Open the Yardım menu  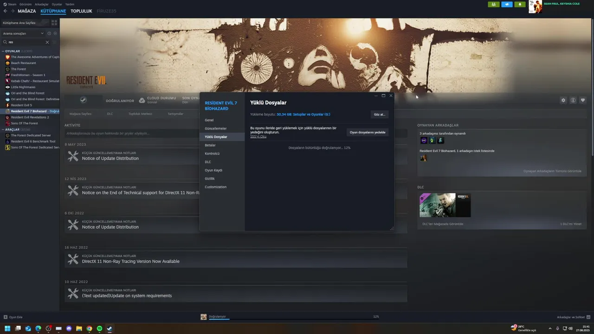[x=70, y=4]
